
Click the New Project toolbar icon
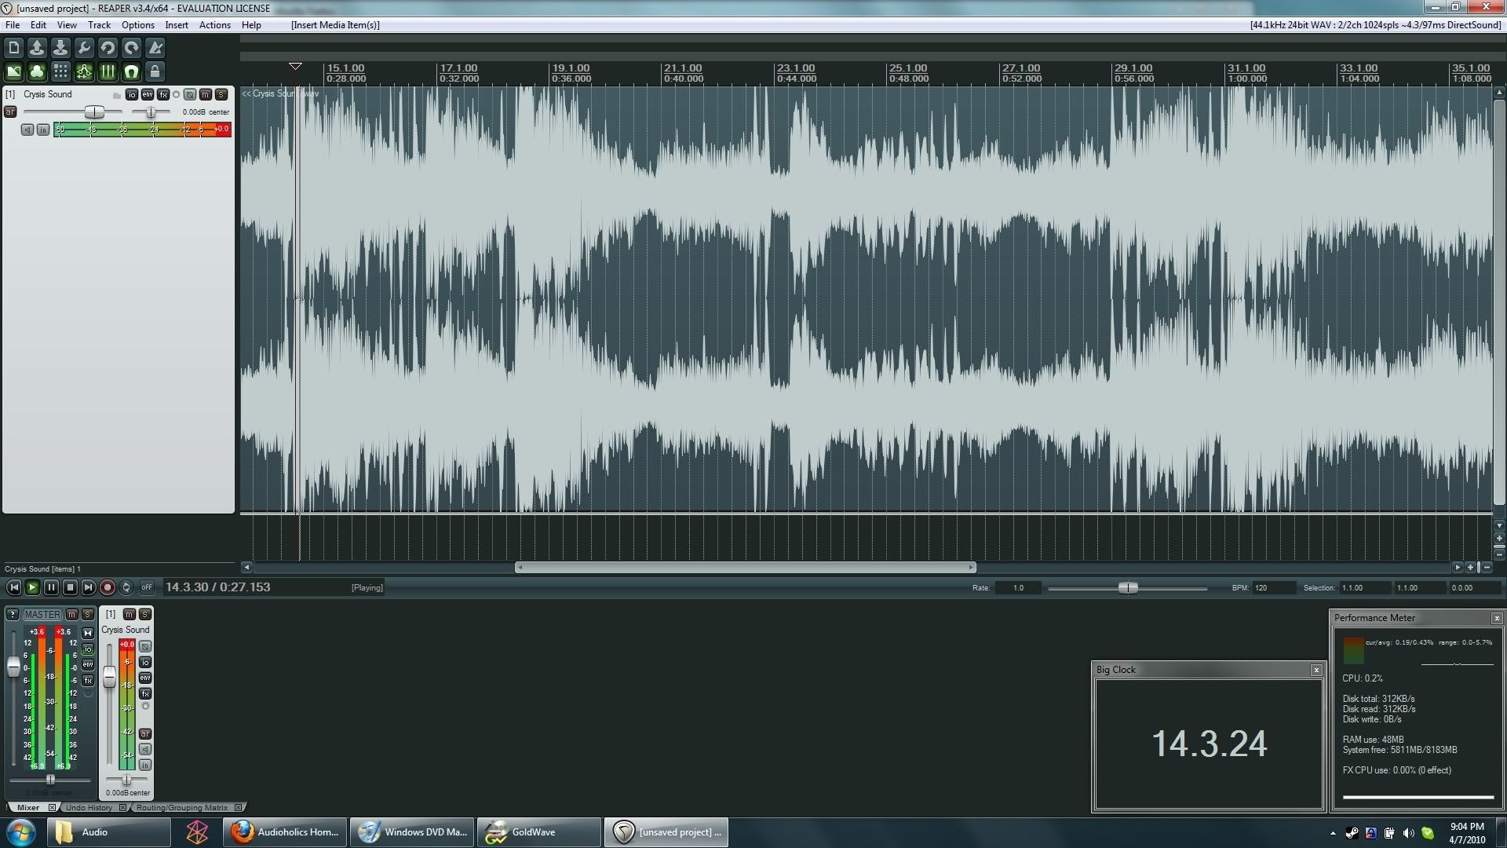click(x=13, y=48)
